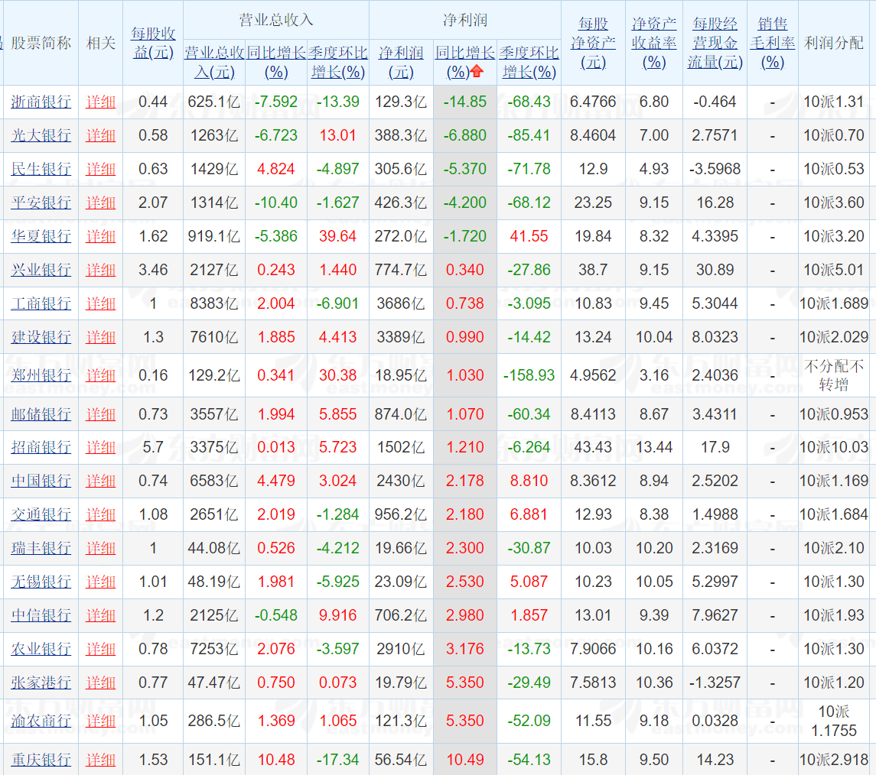This screenshot has width=876, height=775.
Task: Sort by 每股收益(元) column header
Action: [153, 43]
